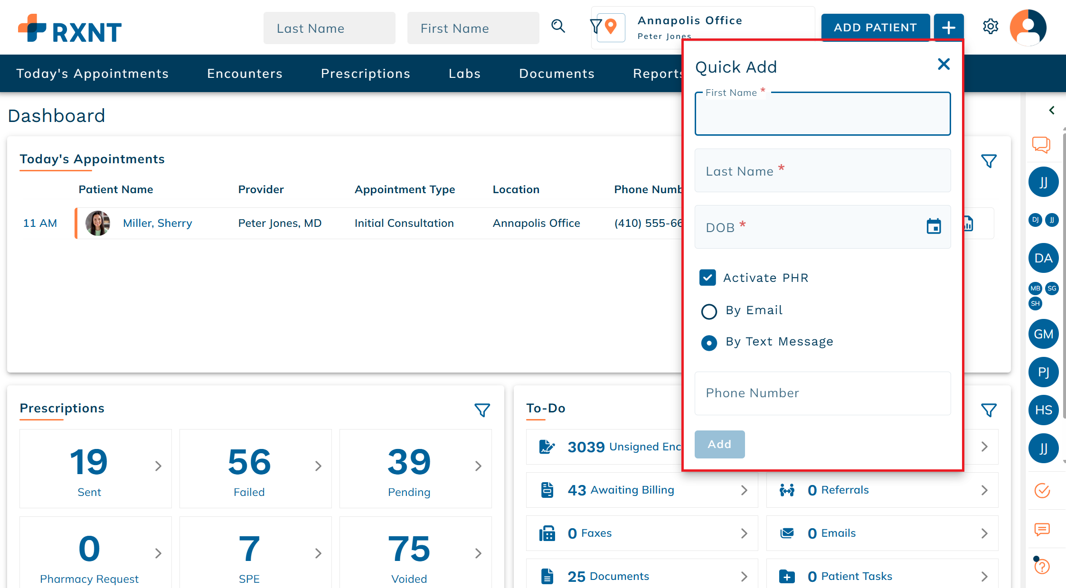Open the chat bubbles sidebar icon
This screenshot has height=588, width=1066.
pyautogui.click(x=1041, y=144)
